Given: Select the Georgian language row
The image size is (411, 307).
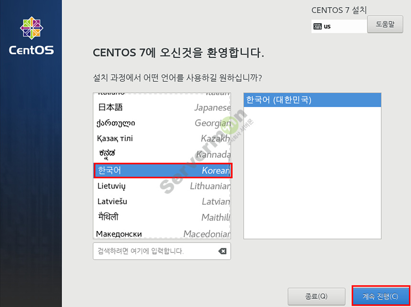Looking at the screenshot, I should pyautogui.click(x=162, y=123).
